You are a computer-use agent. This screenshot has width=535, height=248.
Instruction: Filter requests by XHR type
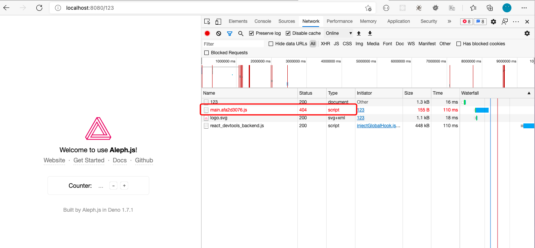pyautogui.click(x=325, y=44)
